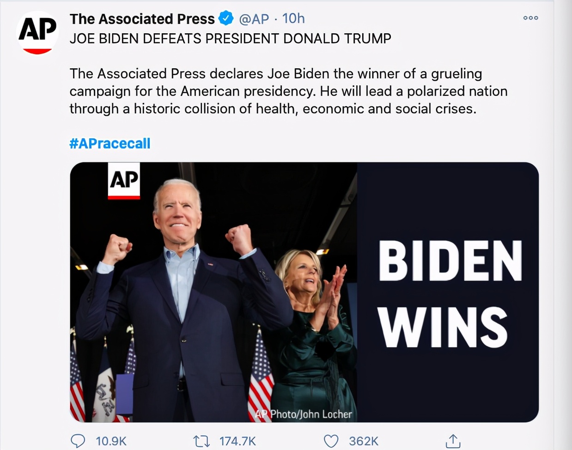Click the tweet body paragraph text
Viewport: 572px width, 450px height.
288,91
